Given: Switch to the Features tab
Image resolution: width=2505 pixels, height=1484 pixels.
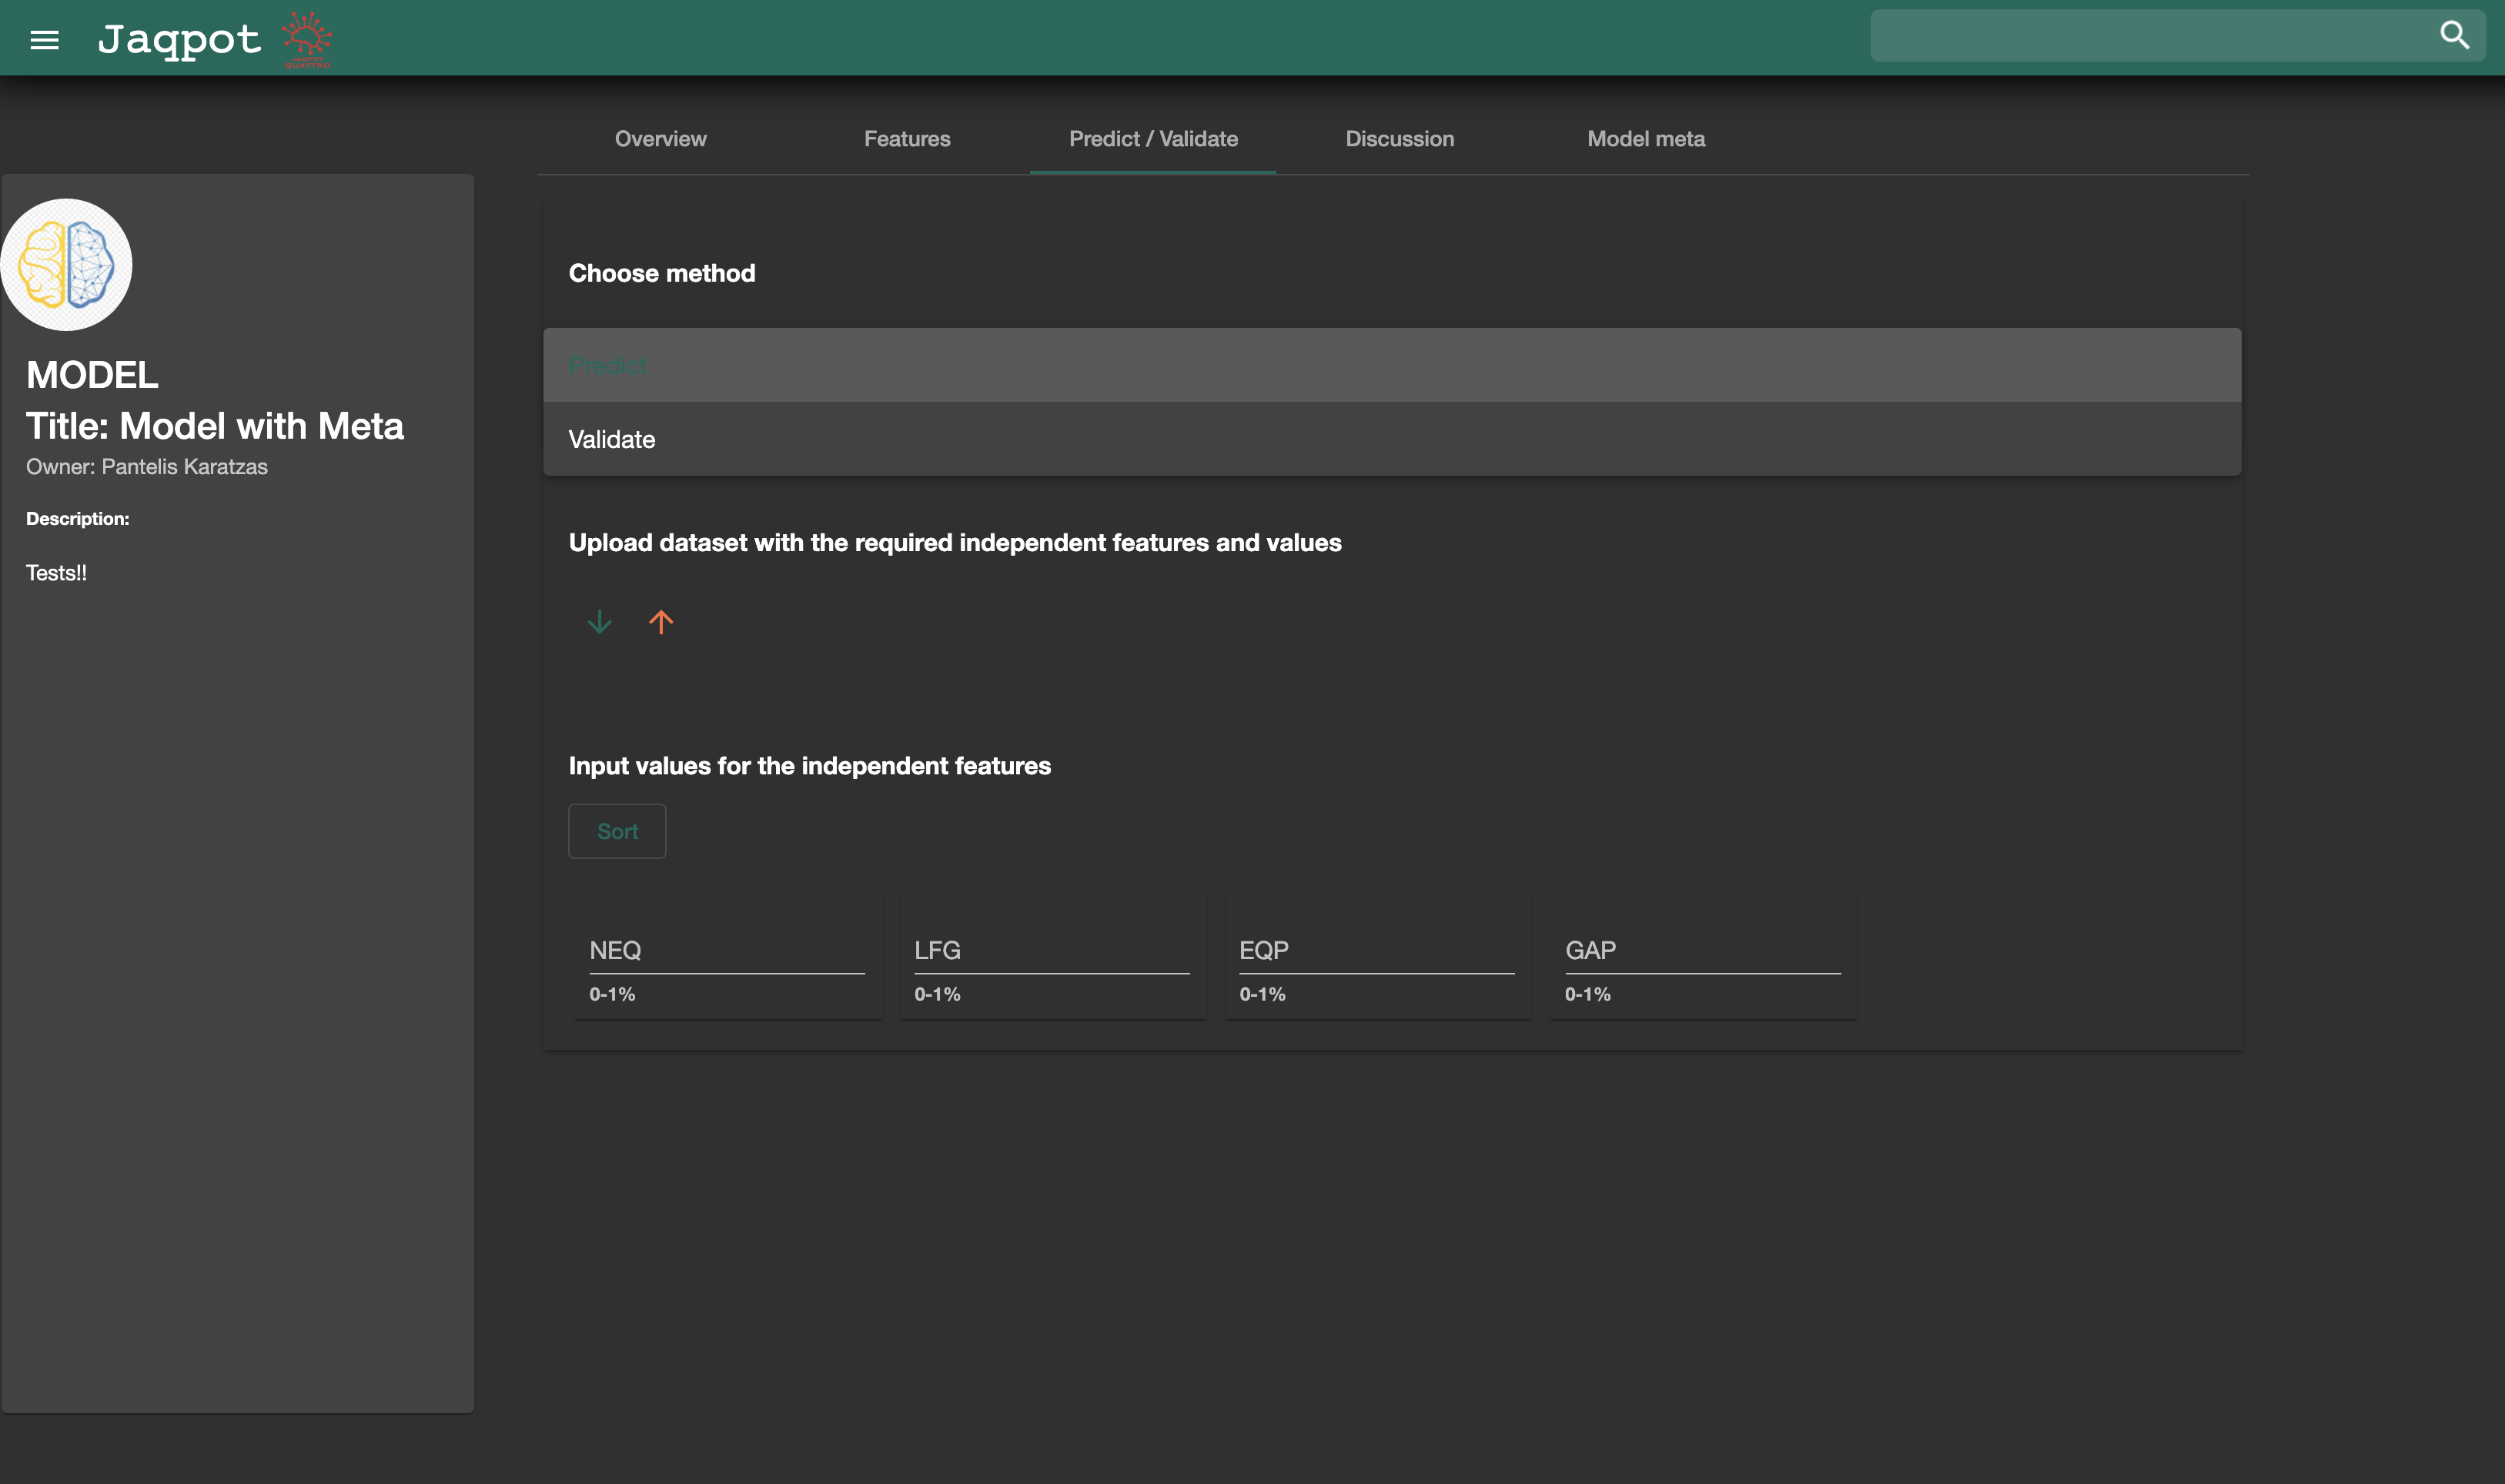Looking at the screenshot, I should click(907, 139).
